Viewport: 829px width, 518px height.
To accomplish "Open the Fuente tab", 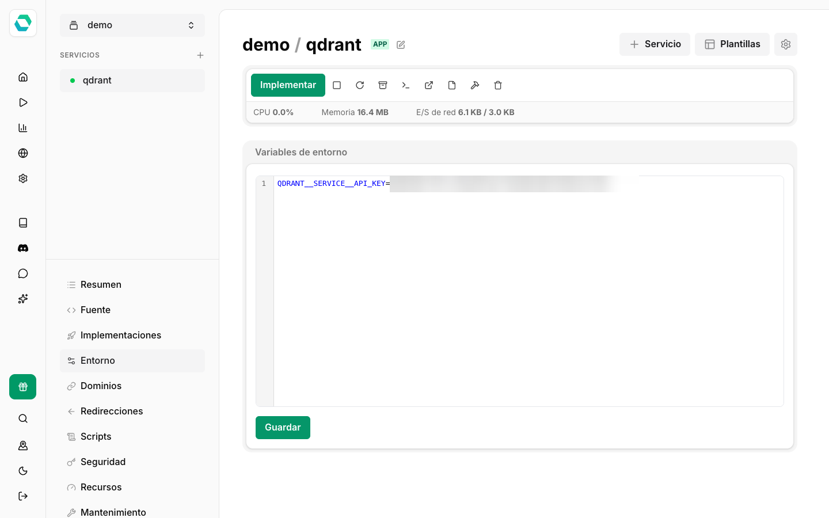I will point(132,310).
